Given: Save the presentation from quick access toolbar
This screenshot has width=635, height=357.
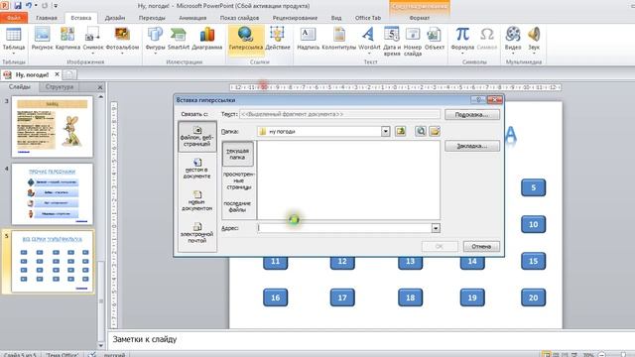Looking at the screenshot, I should 18,6.
